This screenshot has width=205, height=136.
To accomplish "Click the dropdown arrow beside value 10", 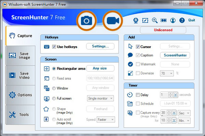I will (174, 120).
